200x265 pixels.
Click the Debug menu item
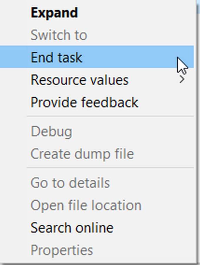point(51,132)
